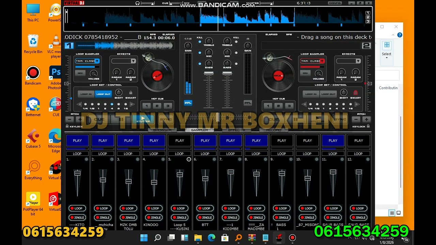This screenshot has height=245, width=436.
Task: Select deck 1 loop length 1/4
Action: pyautogui.click(x=85, y=104)
